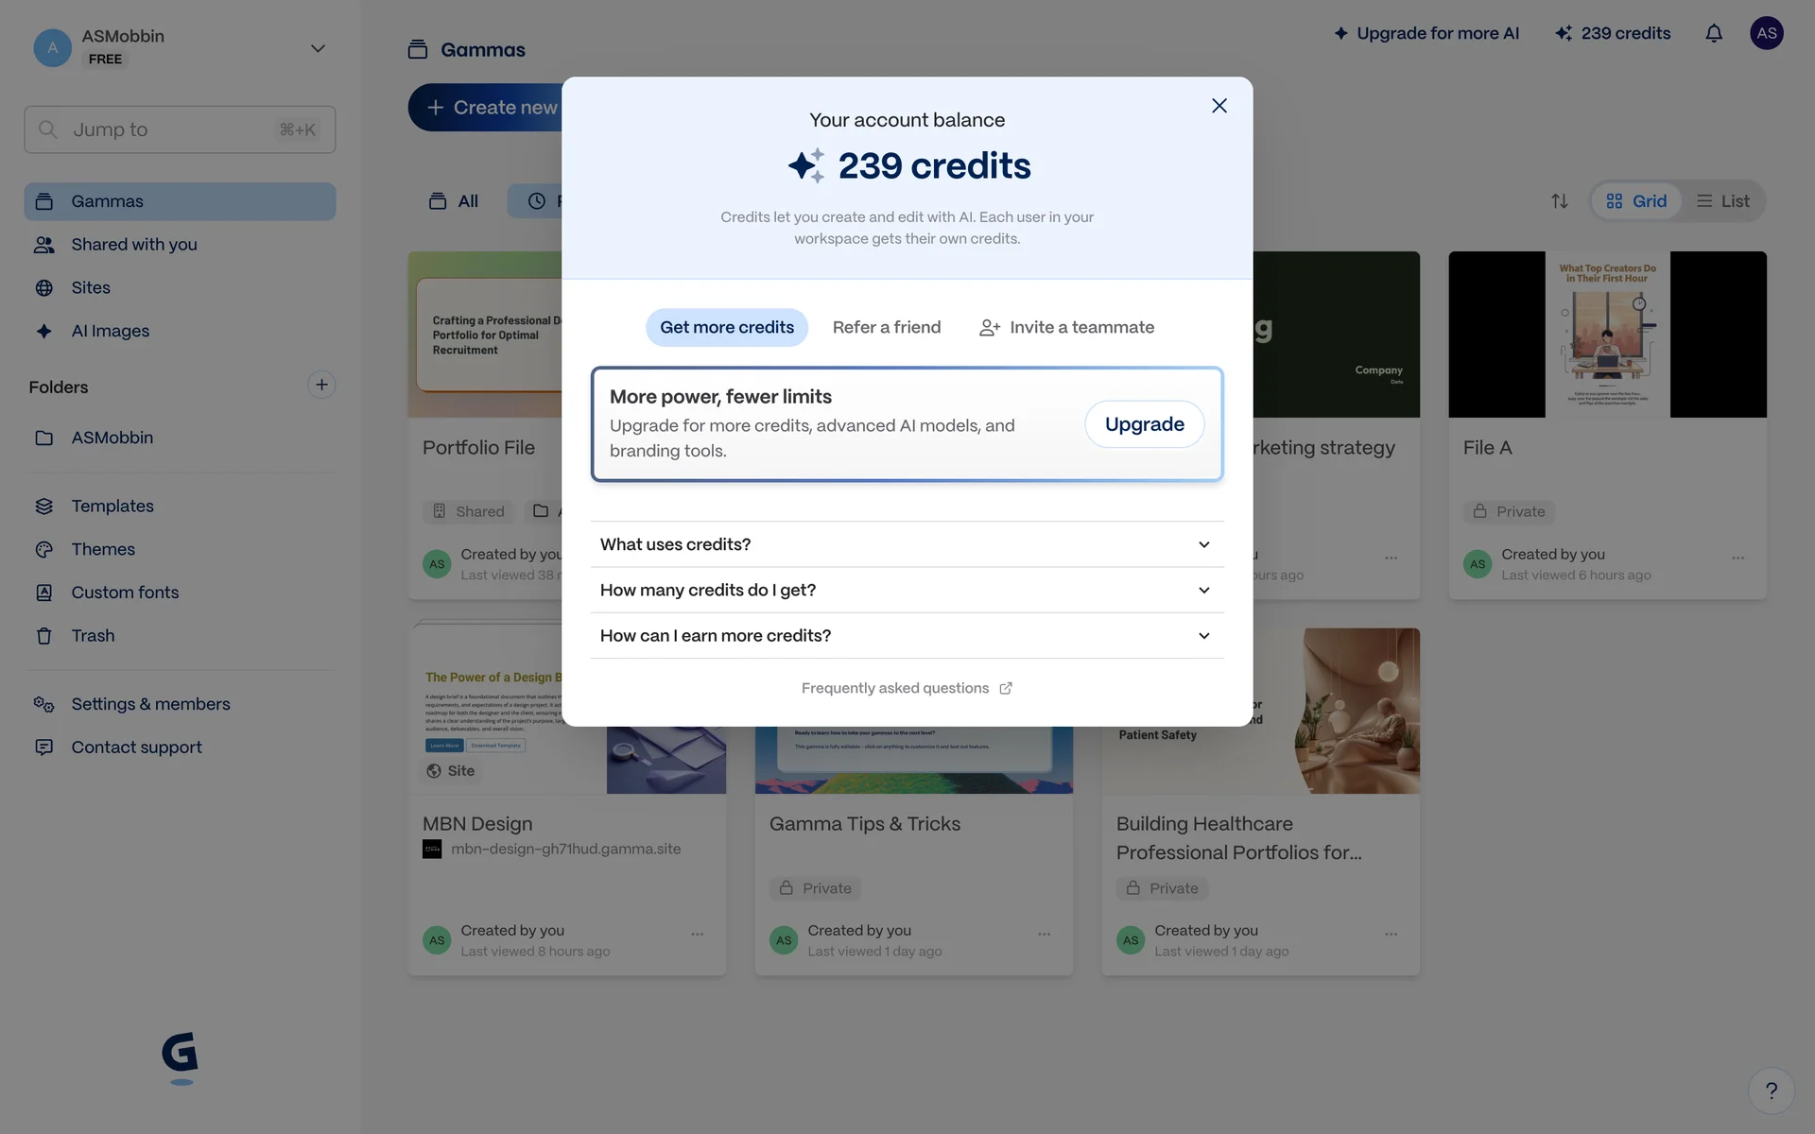
Task: Open the AS profile avatar menu
Action: [1766, 34]
